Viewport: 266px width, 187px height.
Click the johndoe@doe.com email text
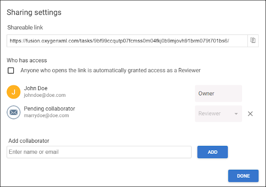pyautogui.click(x=45, y=95)
